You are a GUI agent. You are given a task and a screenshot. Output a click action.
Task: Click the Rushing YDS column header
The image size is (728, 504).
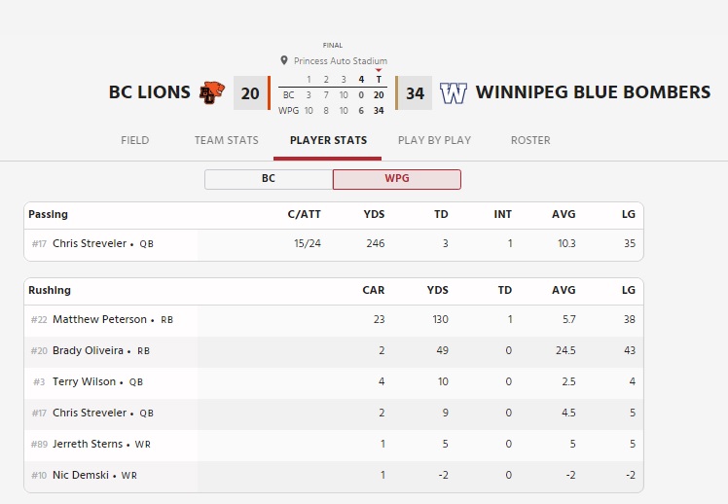coord(437,290)
